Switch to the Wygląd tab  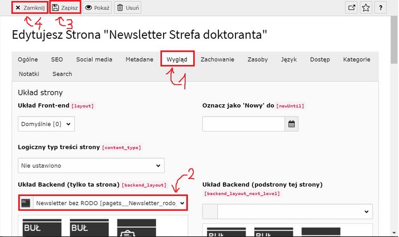177,59
